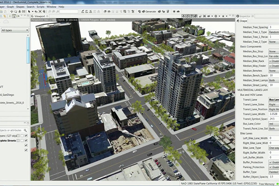Open Median_Tree_2_Type None dropdown
The width and height of the screenshot is (279, 186).
(274, 42)
